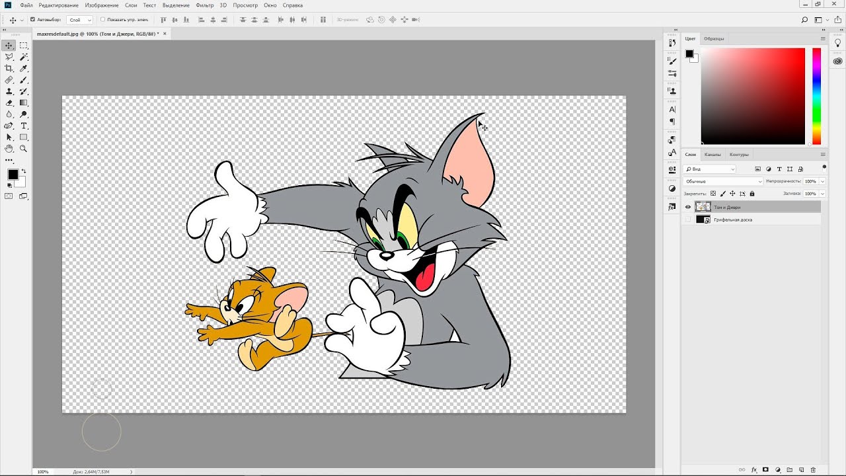Image resolution: width=846 pixels, height=476 pixels.
Task: Lock image pixels with brush icon
Action: tap(722, 194)
